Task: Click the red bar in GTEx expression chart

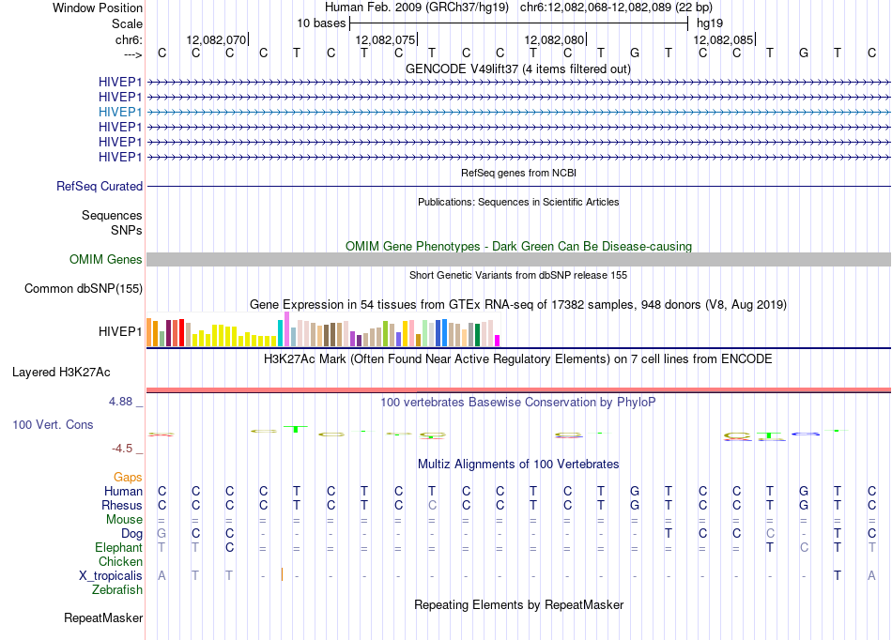Action: click(181, 333)
